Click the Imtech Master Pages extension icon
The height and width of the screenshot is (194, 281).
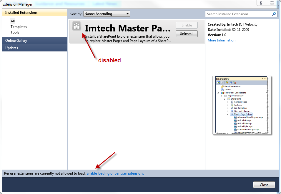[x=77, y=26]
